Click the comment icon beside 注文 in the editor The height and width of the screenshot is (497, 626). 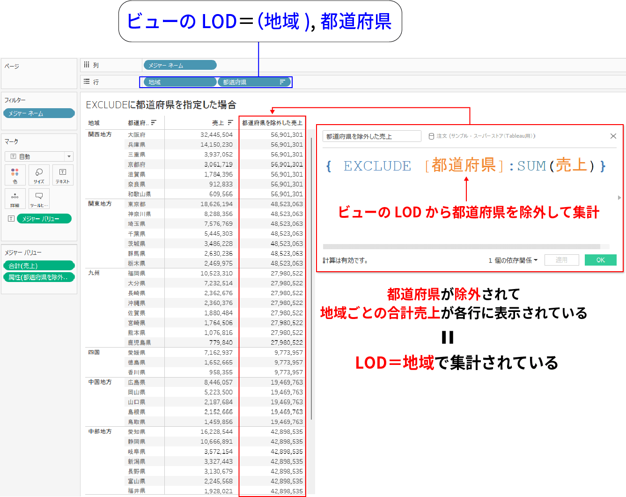(430, 136)
